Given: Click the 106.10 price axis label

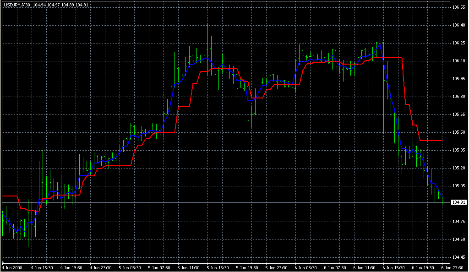Looking at the screenshot, I should (x=458, y=61).
